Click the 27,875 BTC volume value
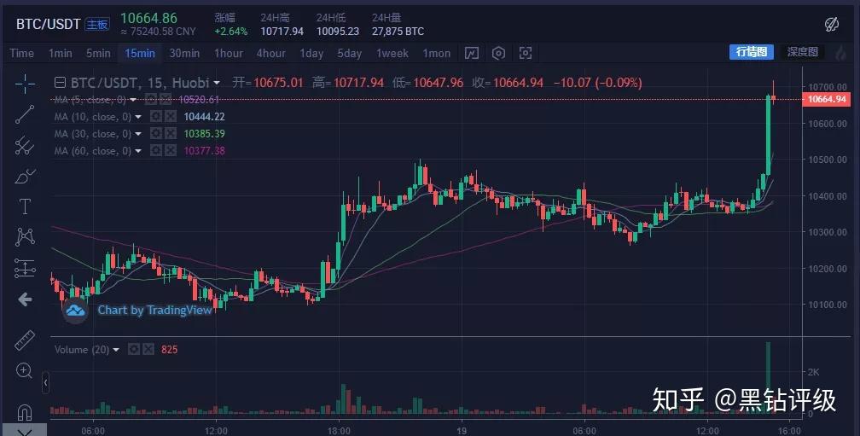Viewport: 860px width, 436px height. (x=398, y=32)
